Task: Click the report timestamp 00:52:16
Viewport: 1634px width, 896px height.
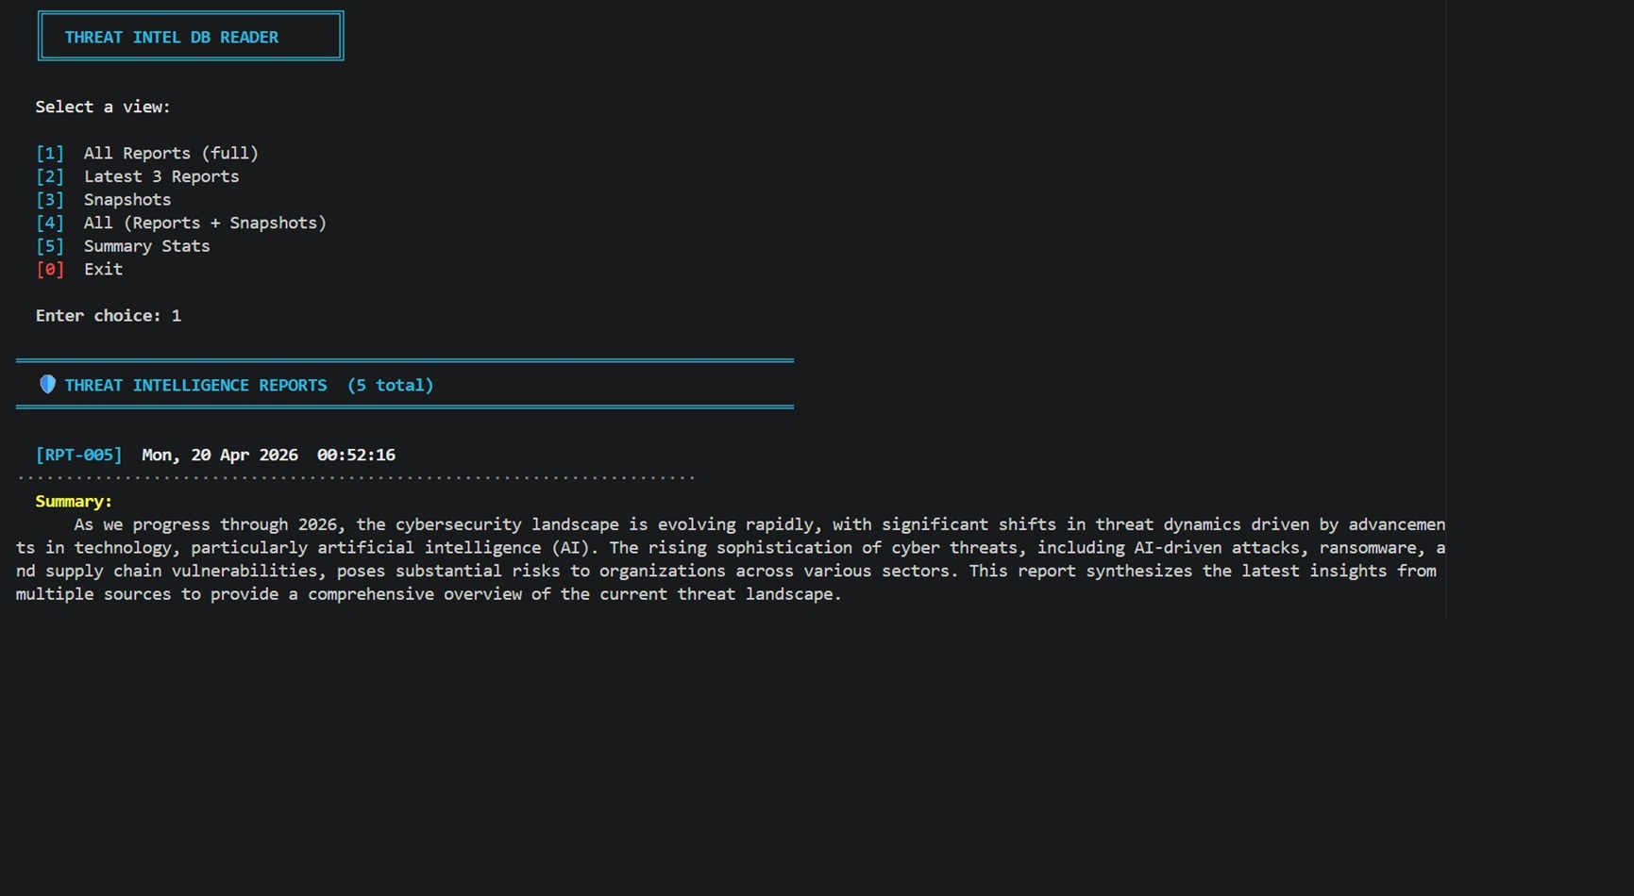Action: pyautogui.click(x=356, y=455)
